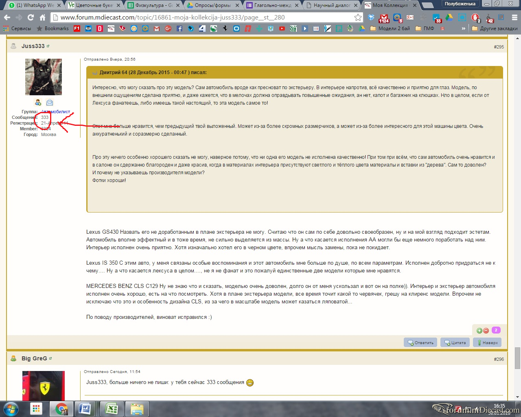Open the Модели 2 бай bookmarks folder
Screen dimensions: 521x417
pyautogui.click(x=390, y=29)
